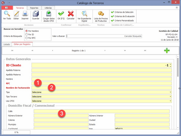Click the Ver Todo magnifier icon
Screen dimensions: 181x136
(7, 14)
